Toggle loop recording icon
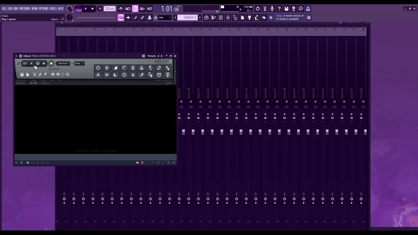The image size is (418, 235). point(150,8)
